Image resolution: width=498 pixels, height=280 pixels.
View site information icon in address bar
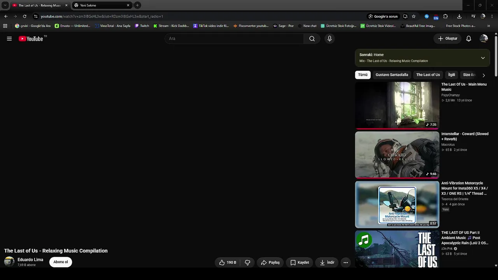pyautogui.click(x=35, y=16)
